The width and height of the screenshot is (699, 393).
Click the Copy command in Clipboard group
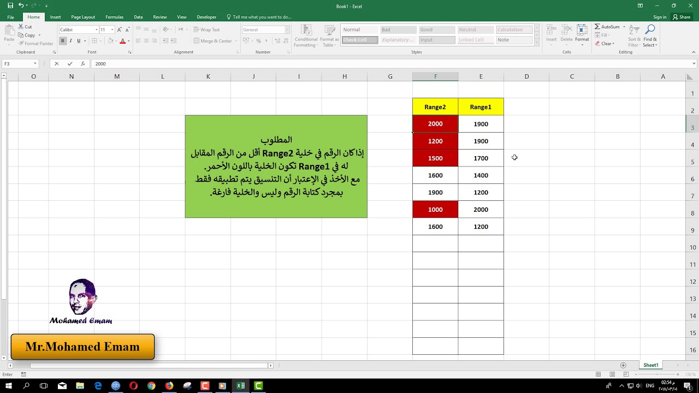pyautogui.click(x=27, y=35)
